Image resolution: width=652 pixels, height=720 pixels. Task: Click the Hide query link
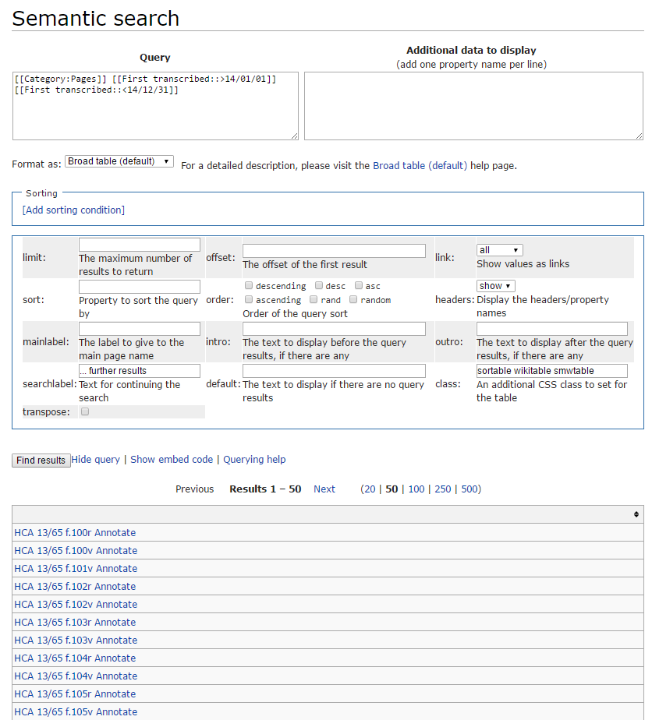(95, 460)
